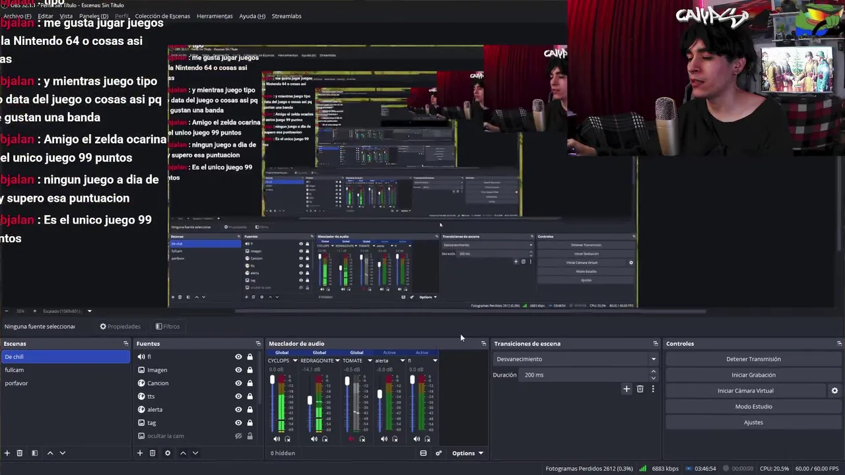Hide the alerta source
This screenshot has height=475, width=845.
[x=238, y=410]
